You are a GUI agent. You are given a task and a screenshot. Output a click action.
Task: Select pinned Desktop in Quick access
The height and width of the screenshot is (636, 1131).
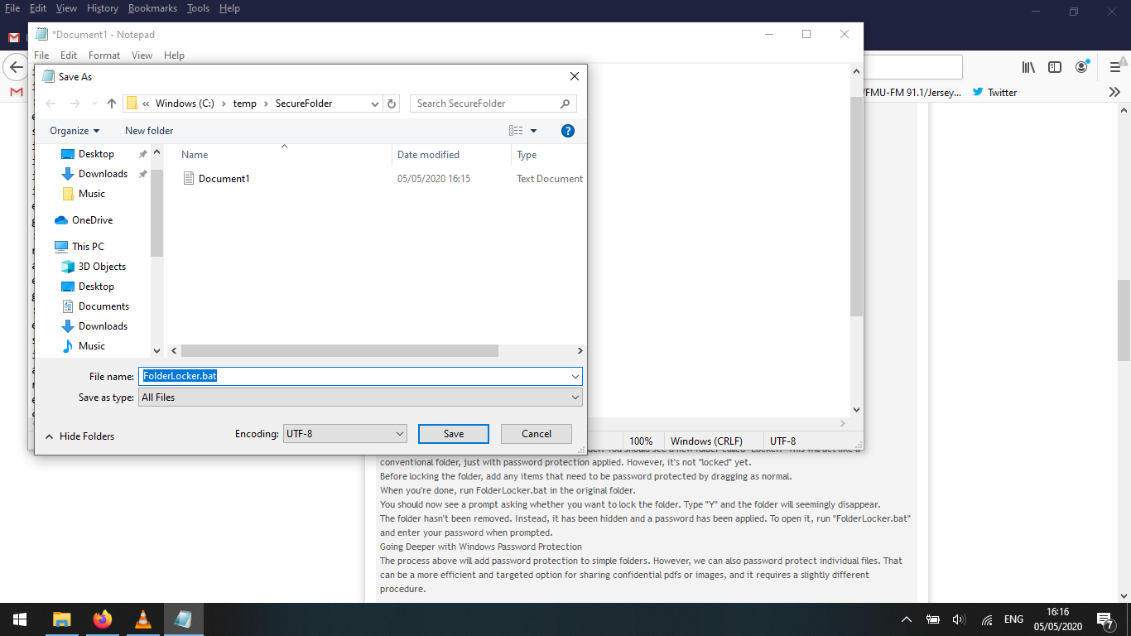coord(96,154)
